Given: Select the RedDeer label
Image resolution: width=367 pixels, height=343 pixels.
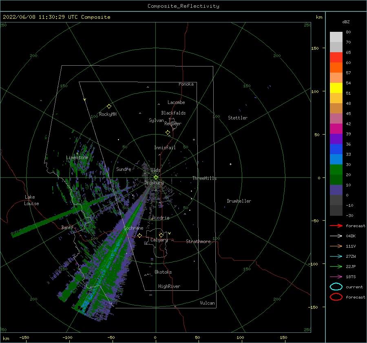Looking at the screenshot, I should (173, 124).
